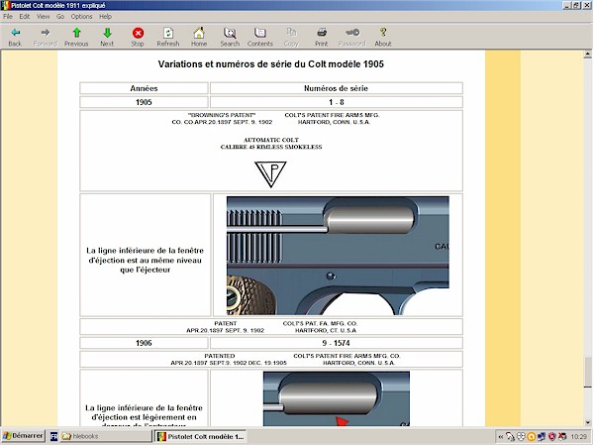Click the application icon in the title bar
Viewport: 594px width, 446px height.
pos(5,5)
